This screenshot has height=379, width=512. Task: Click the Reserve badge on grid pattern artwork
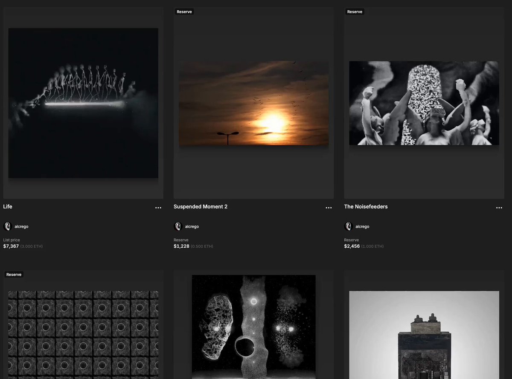[x=14, y=275]
